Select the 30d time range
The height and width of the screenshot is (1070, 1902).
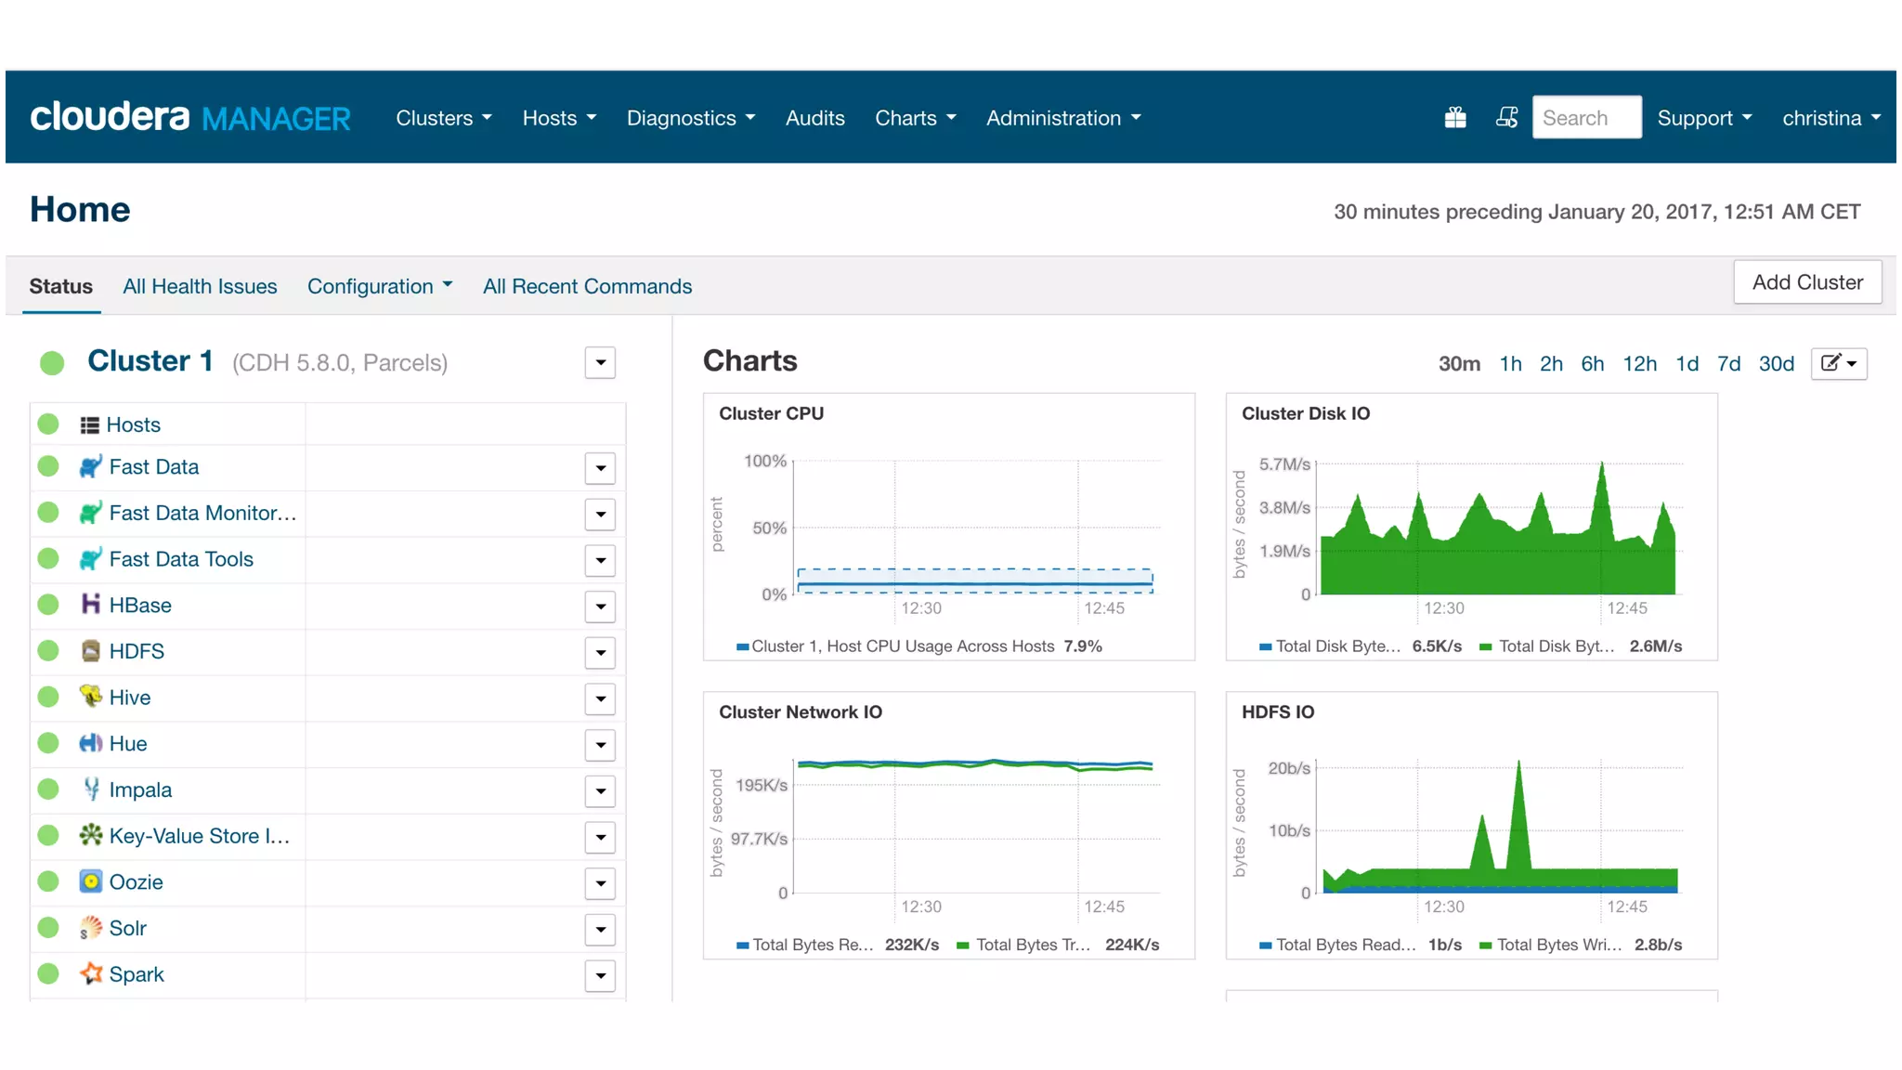[x=1776, y=364]
